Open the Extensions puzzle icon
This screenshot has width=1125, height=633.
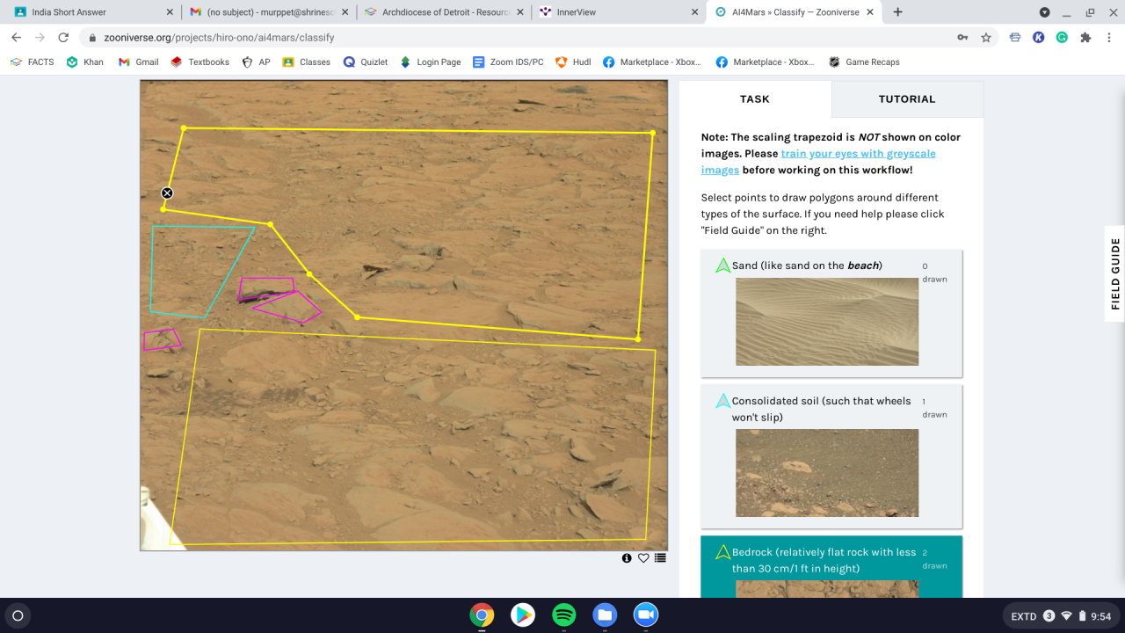[x=1085, y=38]
